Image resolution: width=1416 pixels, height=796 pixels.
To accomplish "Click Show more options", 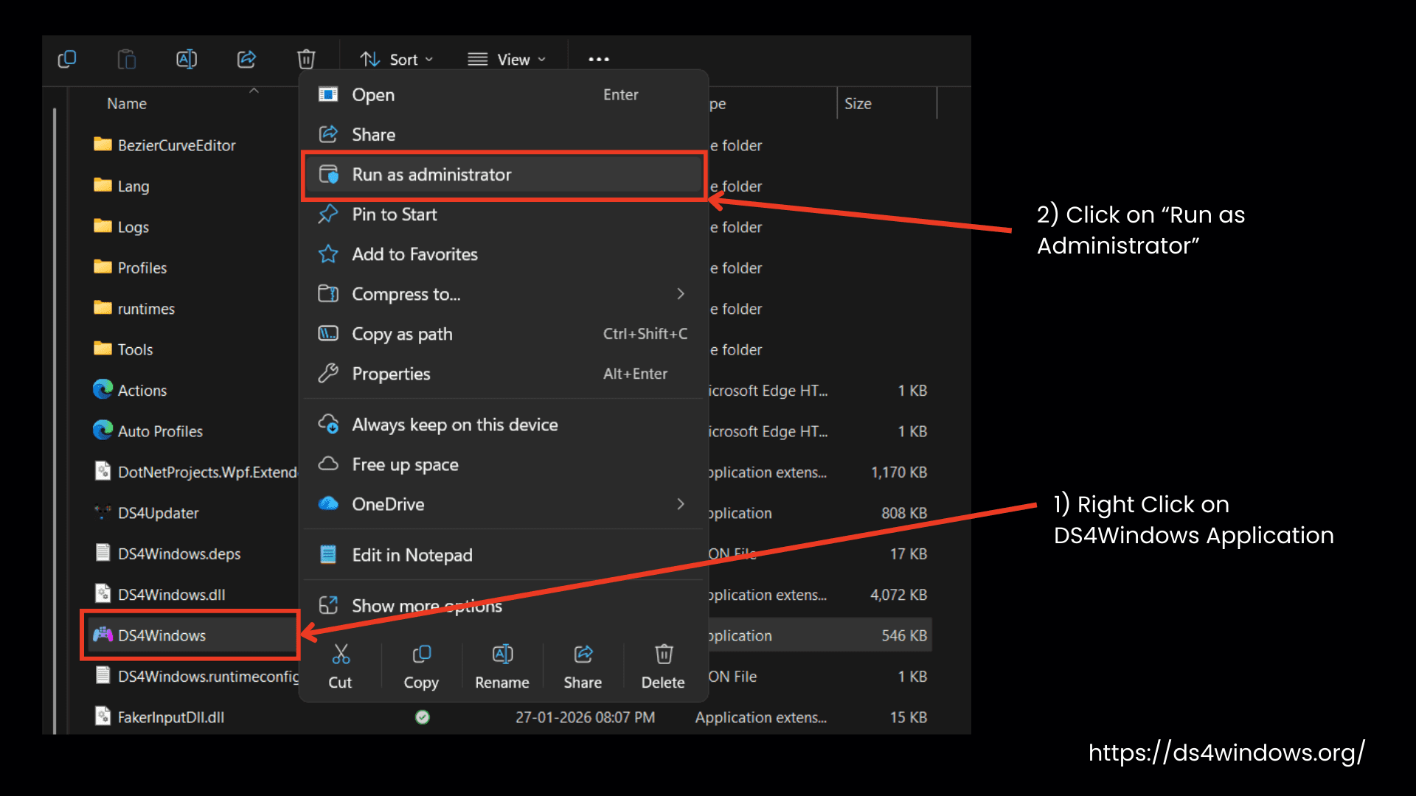I will click(504, 606).
